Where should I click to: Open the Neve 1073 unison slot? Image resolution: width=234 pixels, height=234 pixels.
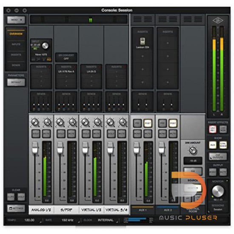click(41, 54)
